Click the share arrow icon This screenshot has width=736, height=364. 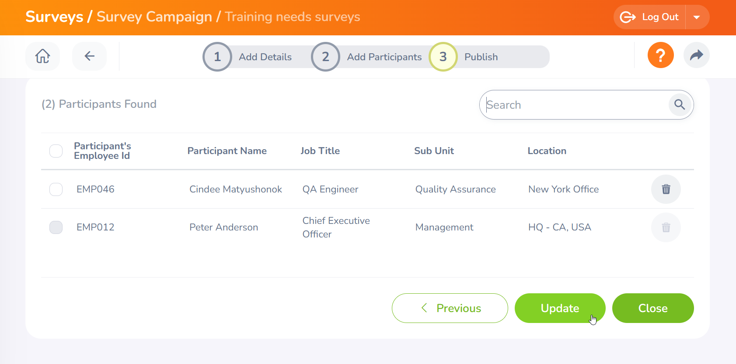[x=696, y=55]
